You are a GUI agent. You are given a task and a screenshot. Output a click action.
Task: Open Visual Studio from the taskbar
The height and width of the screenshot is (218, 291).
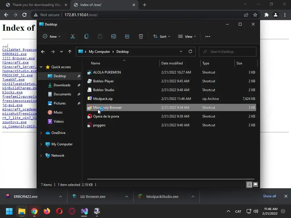(84, 211)
